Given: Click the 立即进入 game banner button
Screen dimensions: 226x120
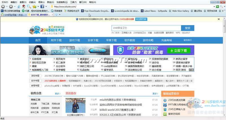Looking at the screenshot, I should 97,51.
